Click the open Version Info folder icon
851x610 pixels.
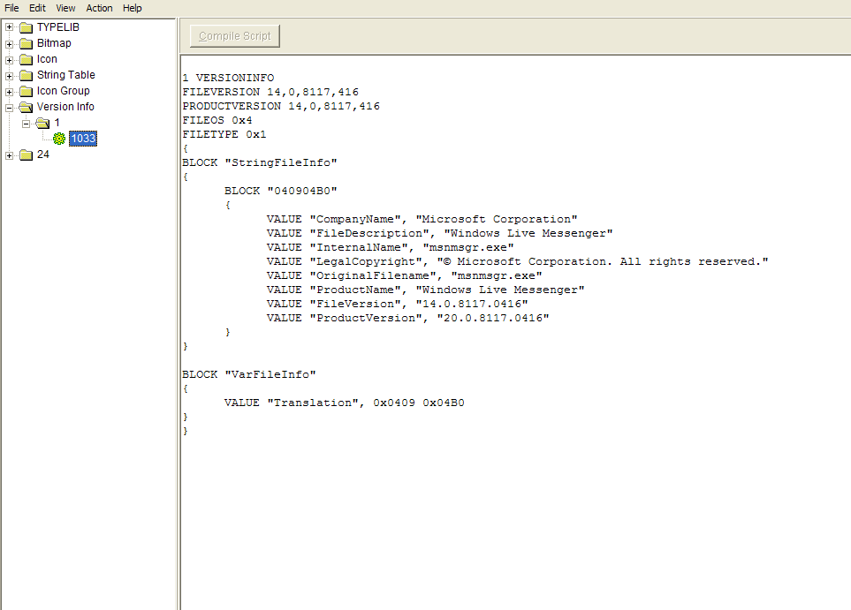26,108
